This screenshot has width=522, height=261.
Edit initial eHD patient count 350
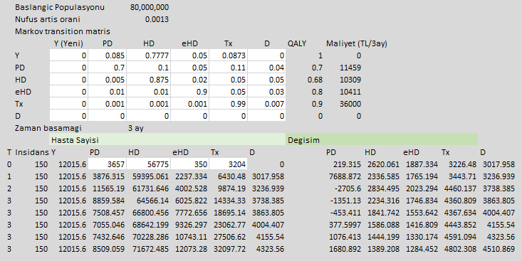[189, 164]
